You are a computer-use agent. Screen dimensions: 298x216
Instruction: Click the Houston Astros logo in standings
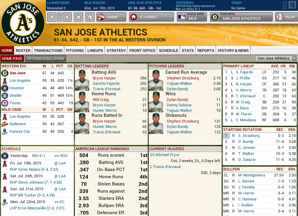coord(5,88)
